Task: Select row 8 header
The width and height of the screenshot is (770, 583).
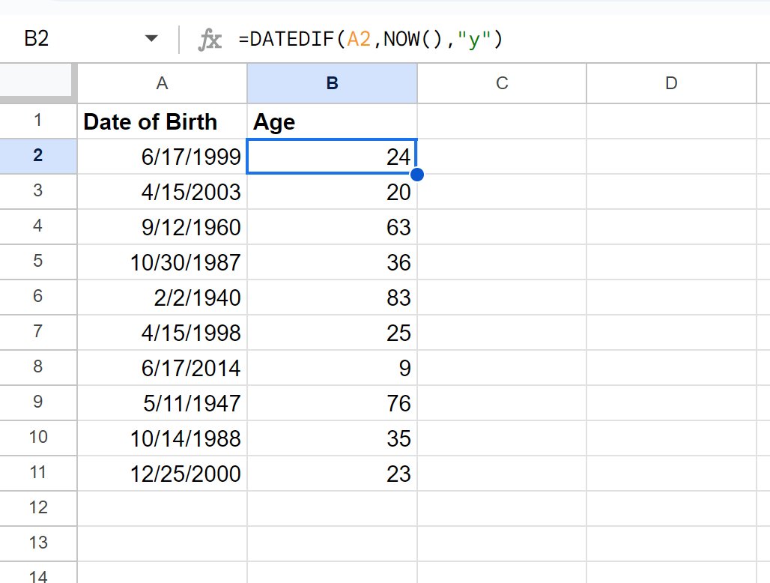Action: coord(37,367)
